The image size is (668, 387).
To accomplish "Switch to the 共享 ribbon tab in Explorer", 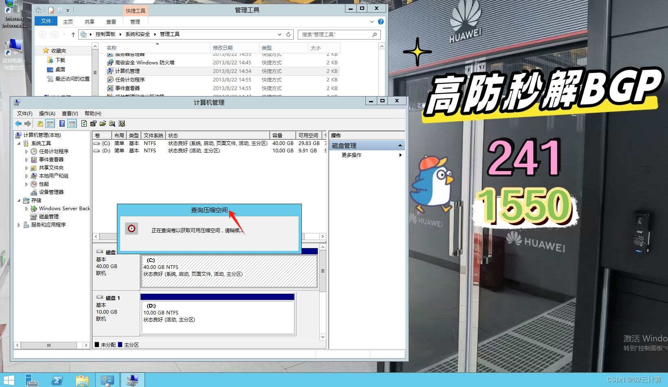I will point(90,22).
